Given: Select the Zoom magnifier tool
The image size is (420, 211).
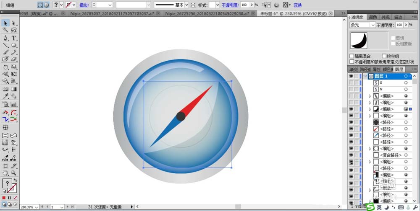Looking at the screenshot, I should click(14, 173).
